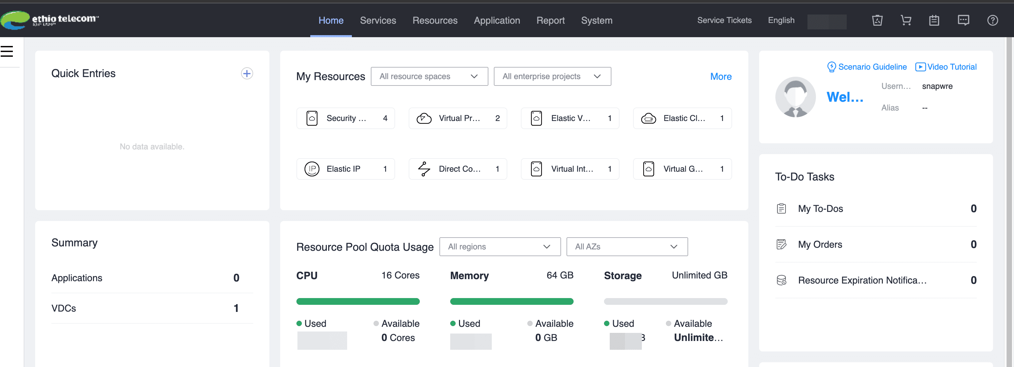Open Virtual Pr... resource card
This screenshot has width=1014, height=367.
458,118
